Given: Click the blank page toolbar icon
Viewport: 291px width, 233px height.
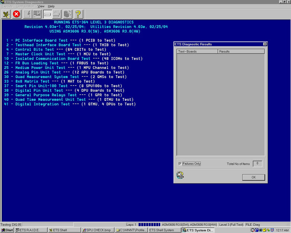Looking at the screenshot, I should click(47, 14).
